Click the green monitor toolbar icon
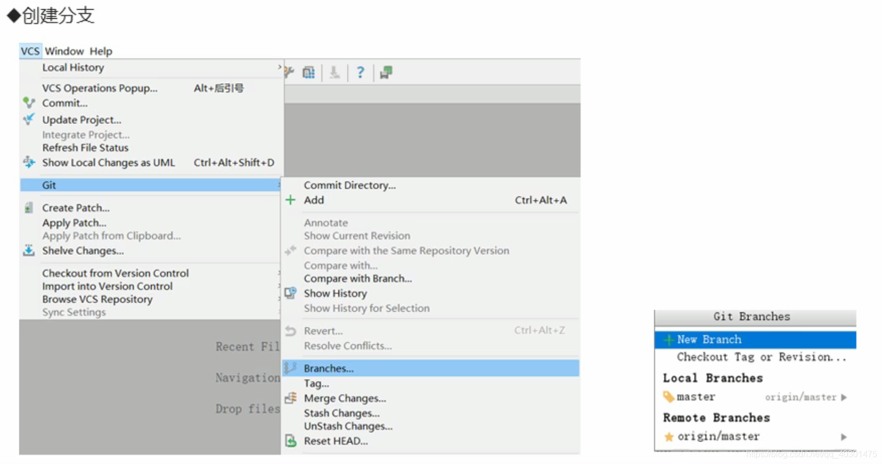This screenshot has width=882, height=464. pyautogui.click(x=386, y=72)
